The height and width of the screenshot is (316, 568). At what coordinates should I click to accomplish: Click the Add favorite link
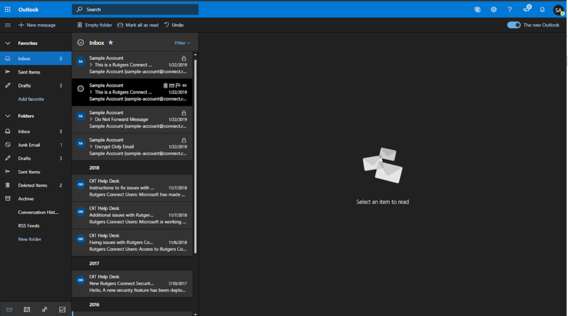(x=31, y=99)
